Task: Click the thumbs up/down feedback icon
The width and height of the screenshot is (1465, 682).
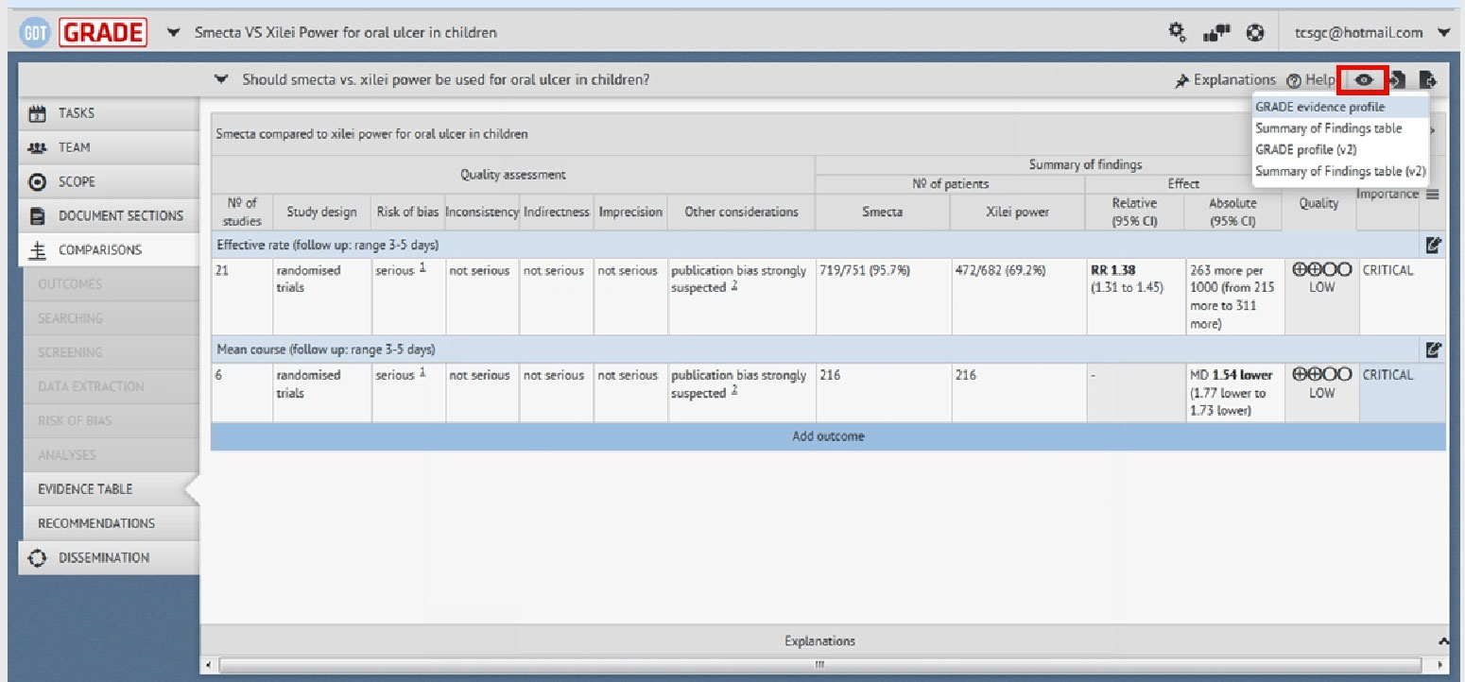Action: (x=1215, y=33)
